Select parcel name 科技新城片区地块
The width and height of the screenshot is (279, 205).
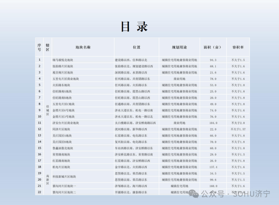[x=64, y=177]
